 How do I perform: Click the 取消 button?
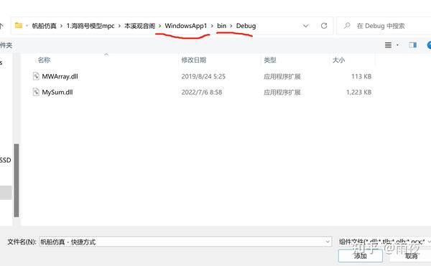(411, 256)
